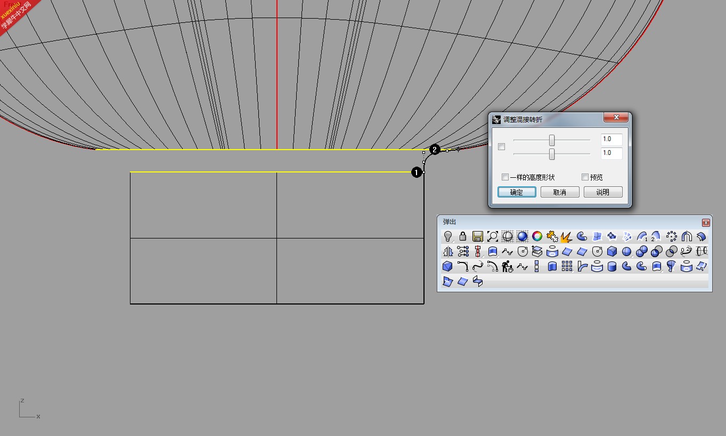726x436 pixels.
Task: Click the S-shaped blend curve icon
Action: click(478, 266)
